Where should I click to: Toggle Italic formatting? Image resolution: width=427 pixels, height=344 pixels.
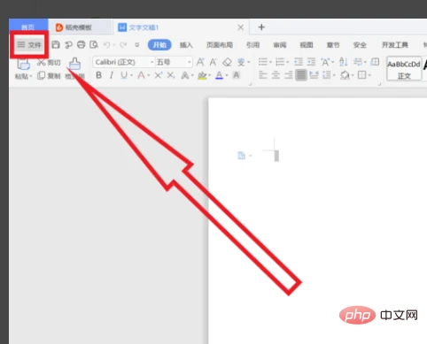(x=112, y=75)
